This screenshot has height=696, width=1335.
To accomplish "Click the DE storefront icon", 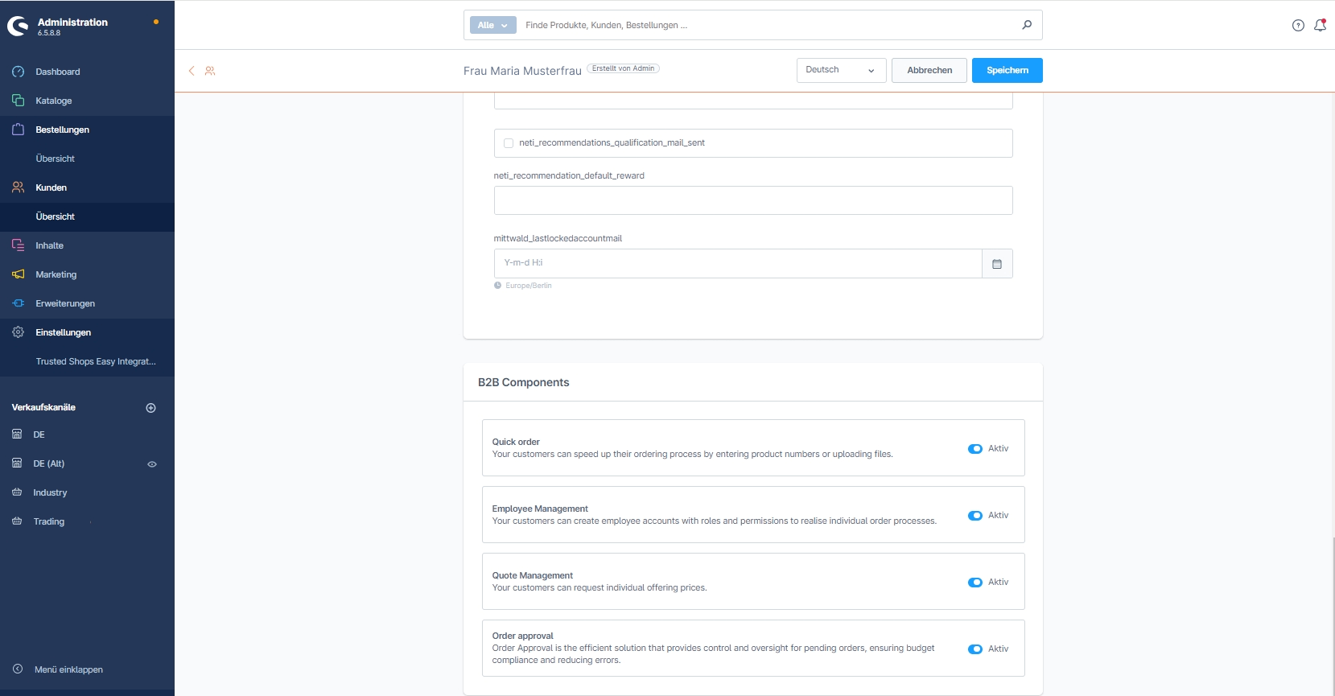I will pos(17,434).
